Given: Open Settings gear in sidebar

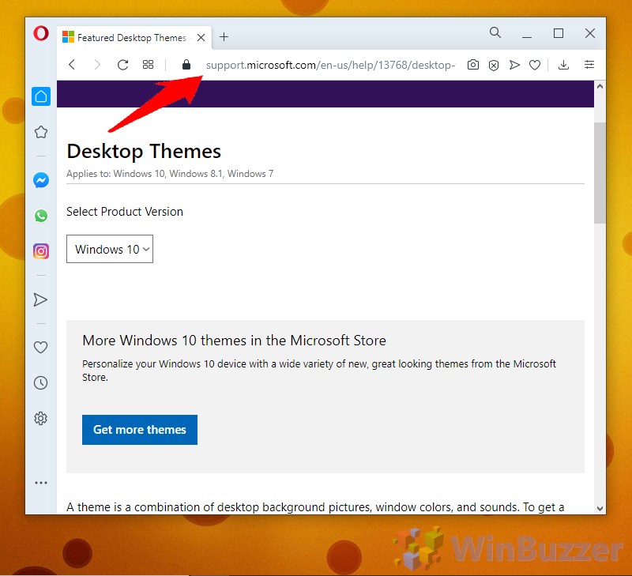Looking at the screenshot, I should click(41, 419).
